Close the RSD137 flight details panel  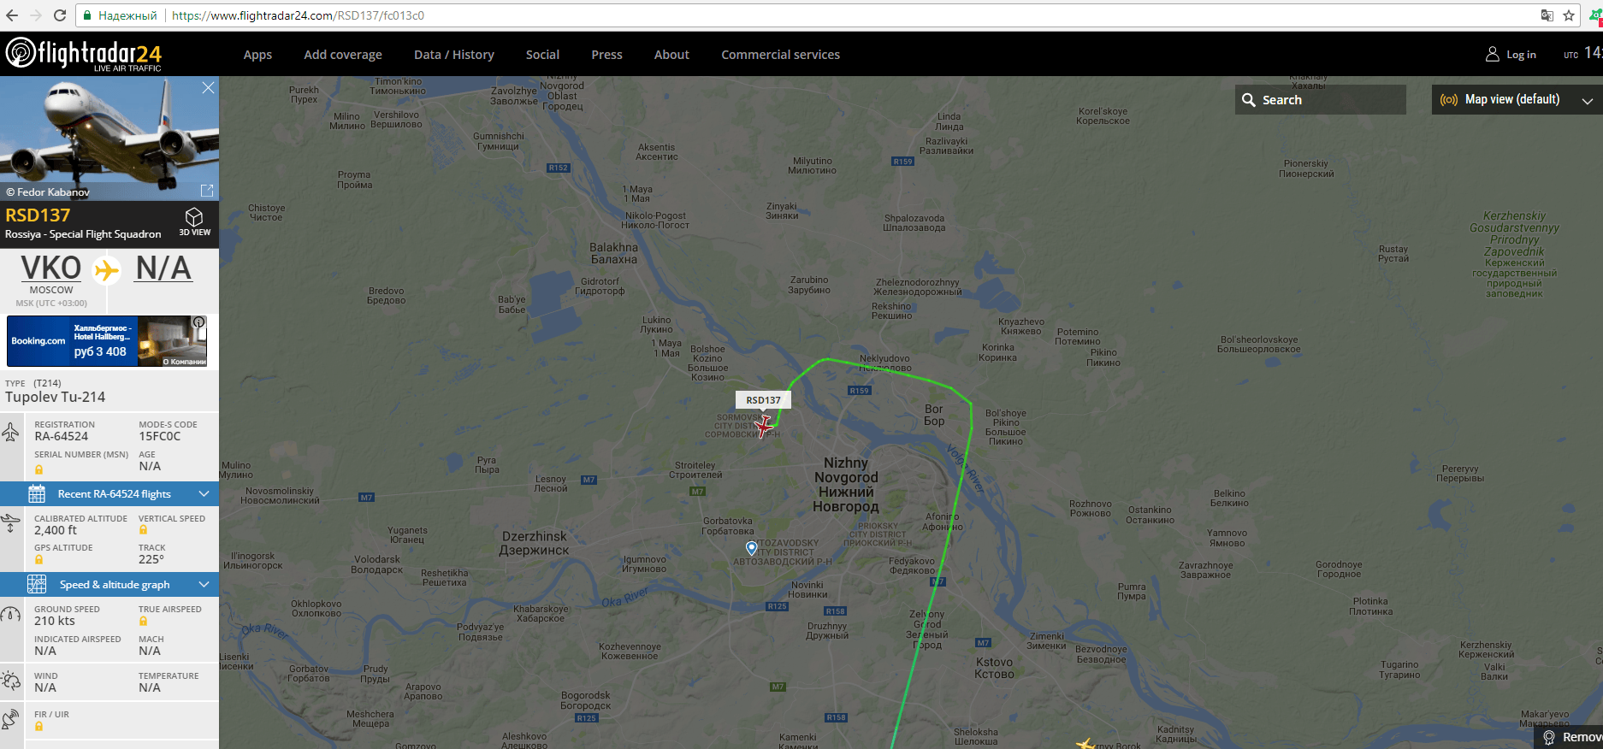pos(208,88)
